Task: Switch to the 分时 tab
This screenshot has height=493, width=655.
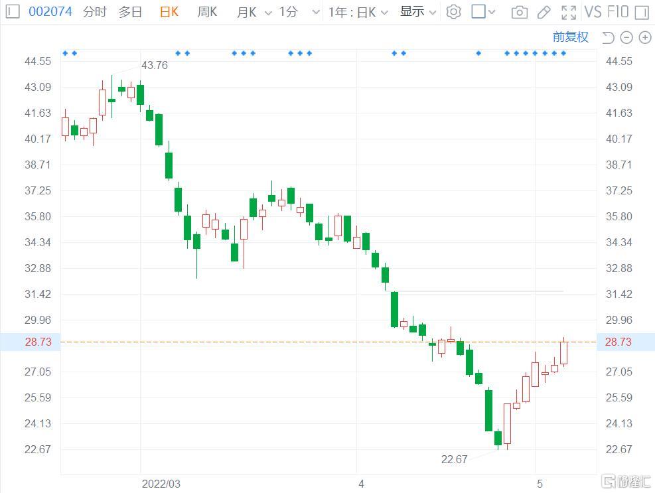Action: pyautogui.click(x=95, y=12)
